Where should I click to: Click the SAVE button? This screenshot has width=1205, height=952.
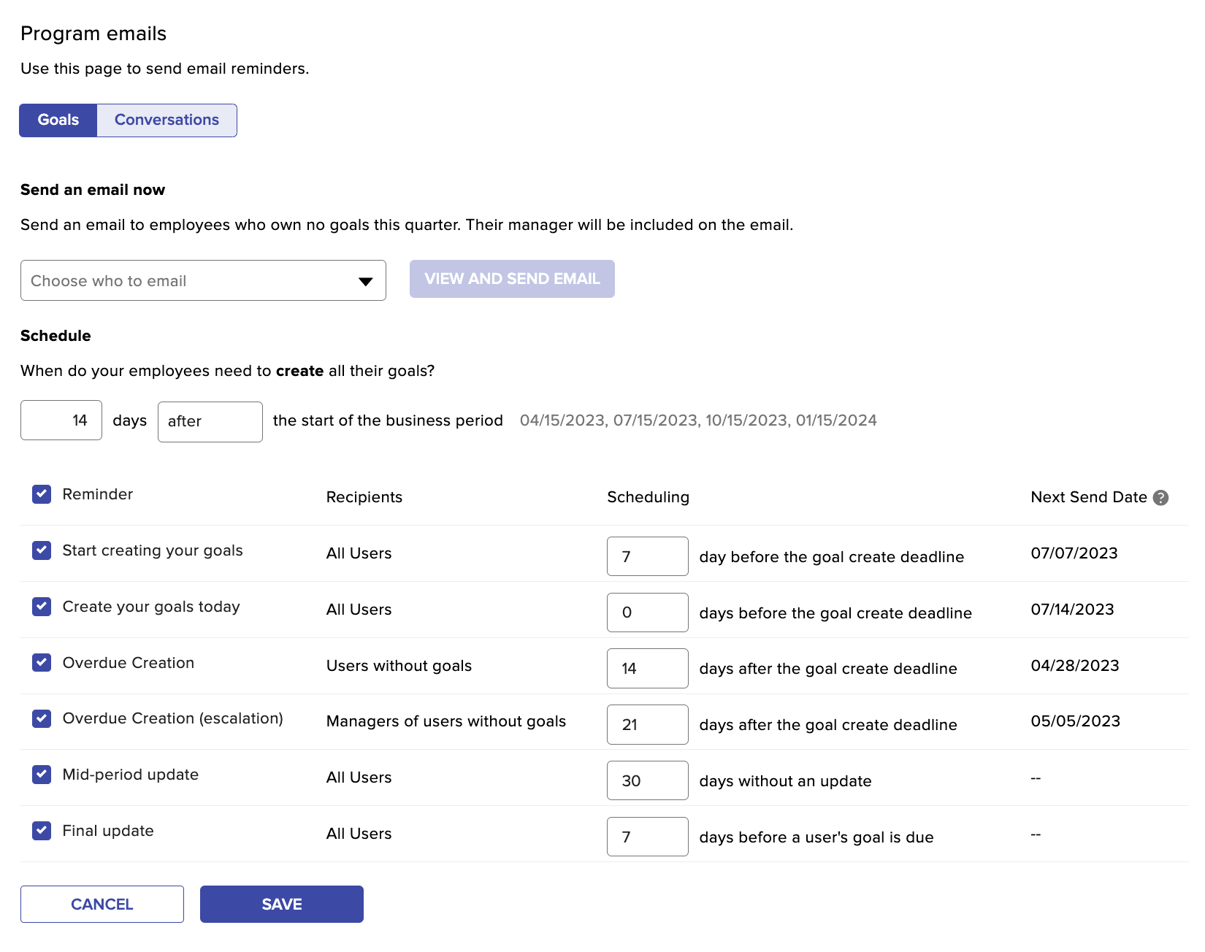281,904
